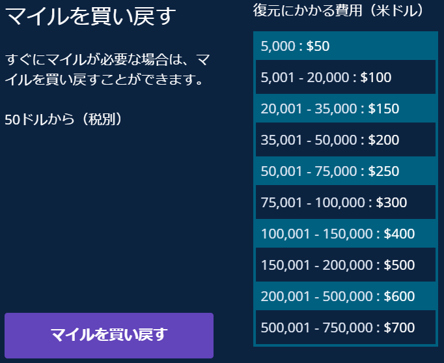The image size is (444, 363).
Task: Click the すぐにマイルが必要な場合は description paragraph
Action: tap(107, 70)
